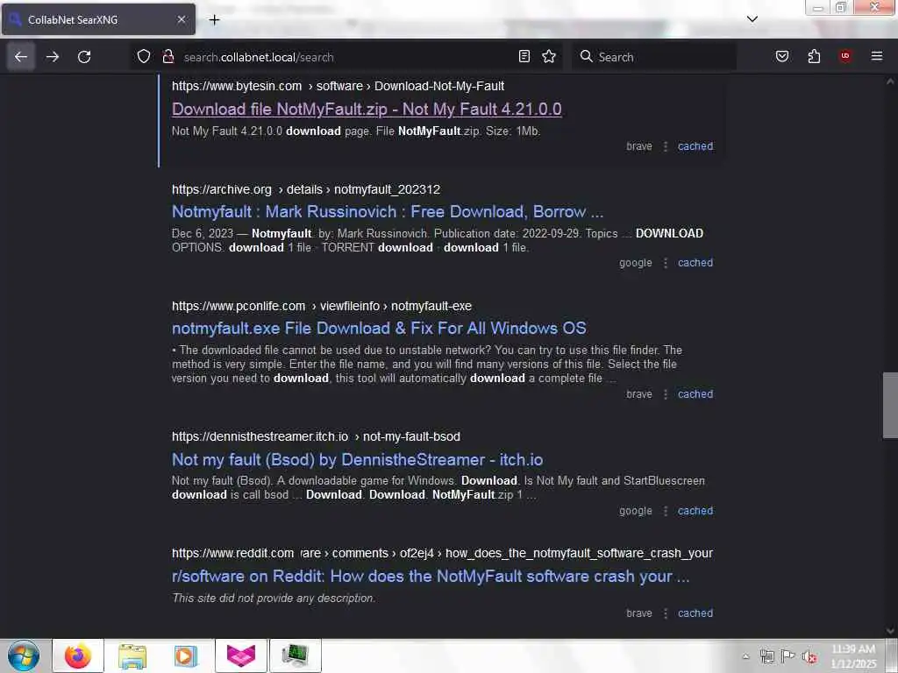Click Firefox in the taskbar

coord(78,655)
